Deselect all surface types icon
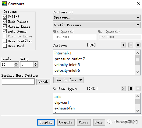The width and height of the screenshot is (142, 128). point(138,88)
